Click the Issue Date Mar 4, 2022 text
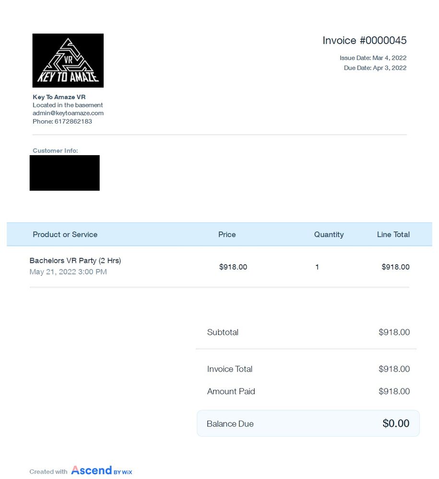This screenshot has width=439, height=479. (373, 58)
